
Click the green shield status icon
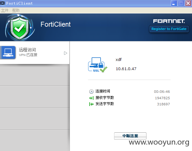pos(19,28)
